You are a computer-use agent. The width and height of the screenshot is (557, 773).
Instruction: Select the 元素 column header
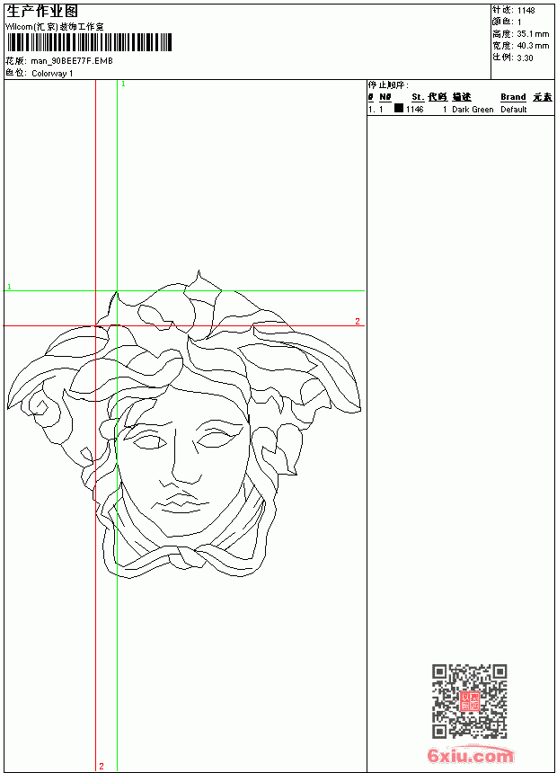543,97
